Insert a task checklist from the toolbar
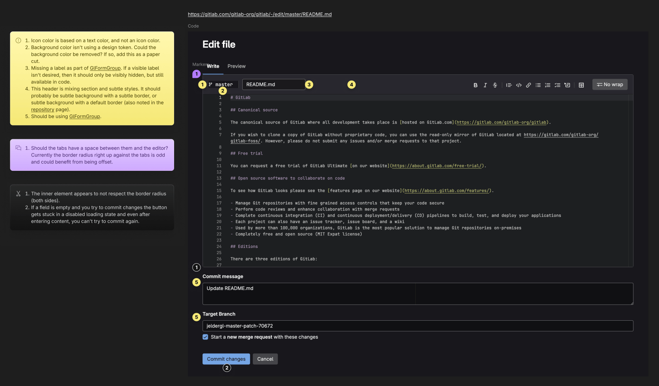 pos(557,85)
